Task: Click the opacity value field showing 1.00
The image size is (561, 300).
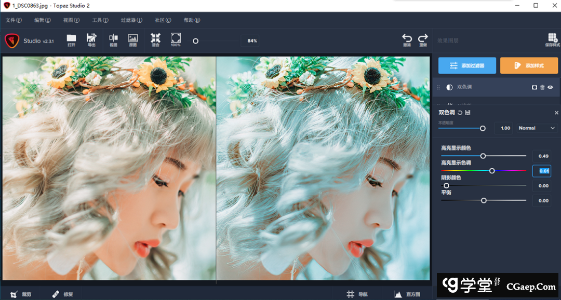Action: [503, 128]
